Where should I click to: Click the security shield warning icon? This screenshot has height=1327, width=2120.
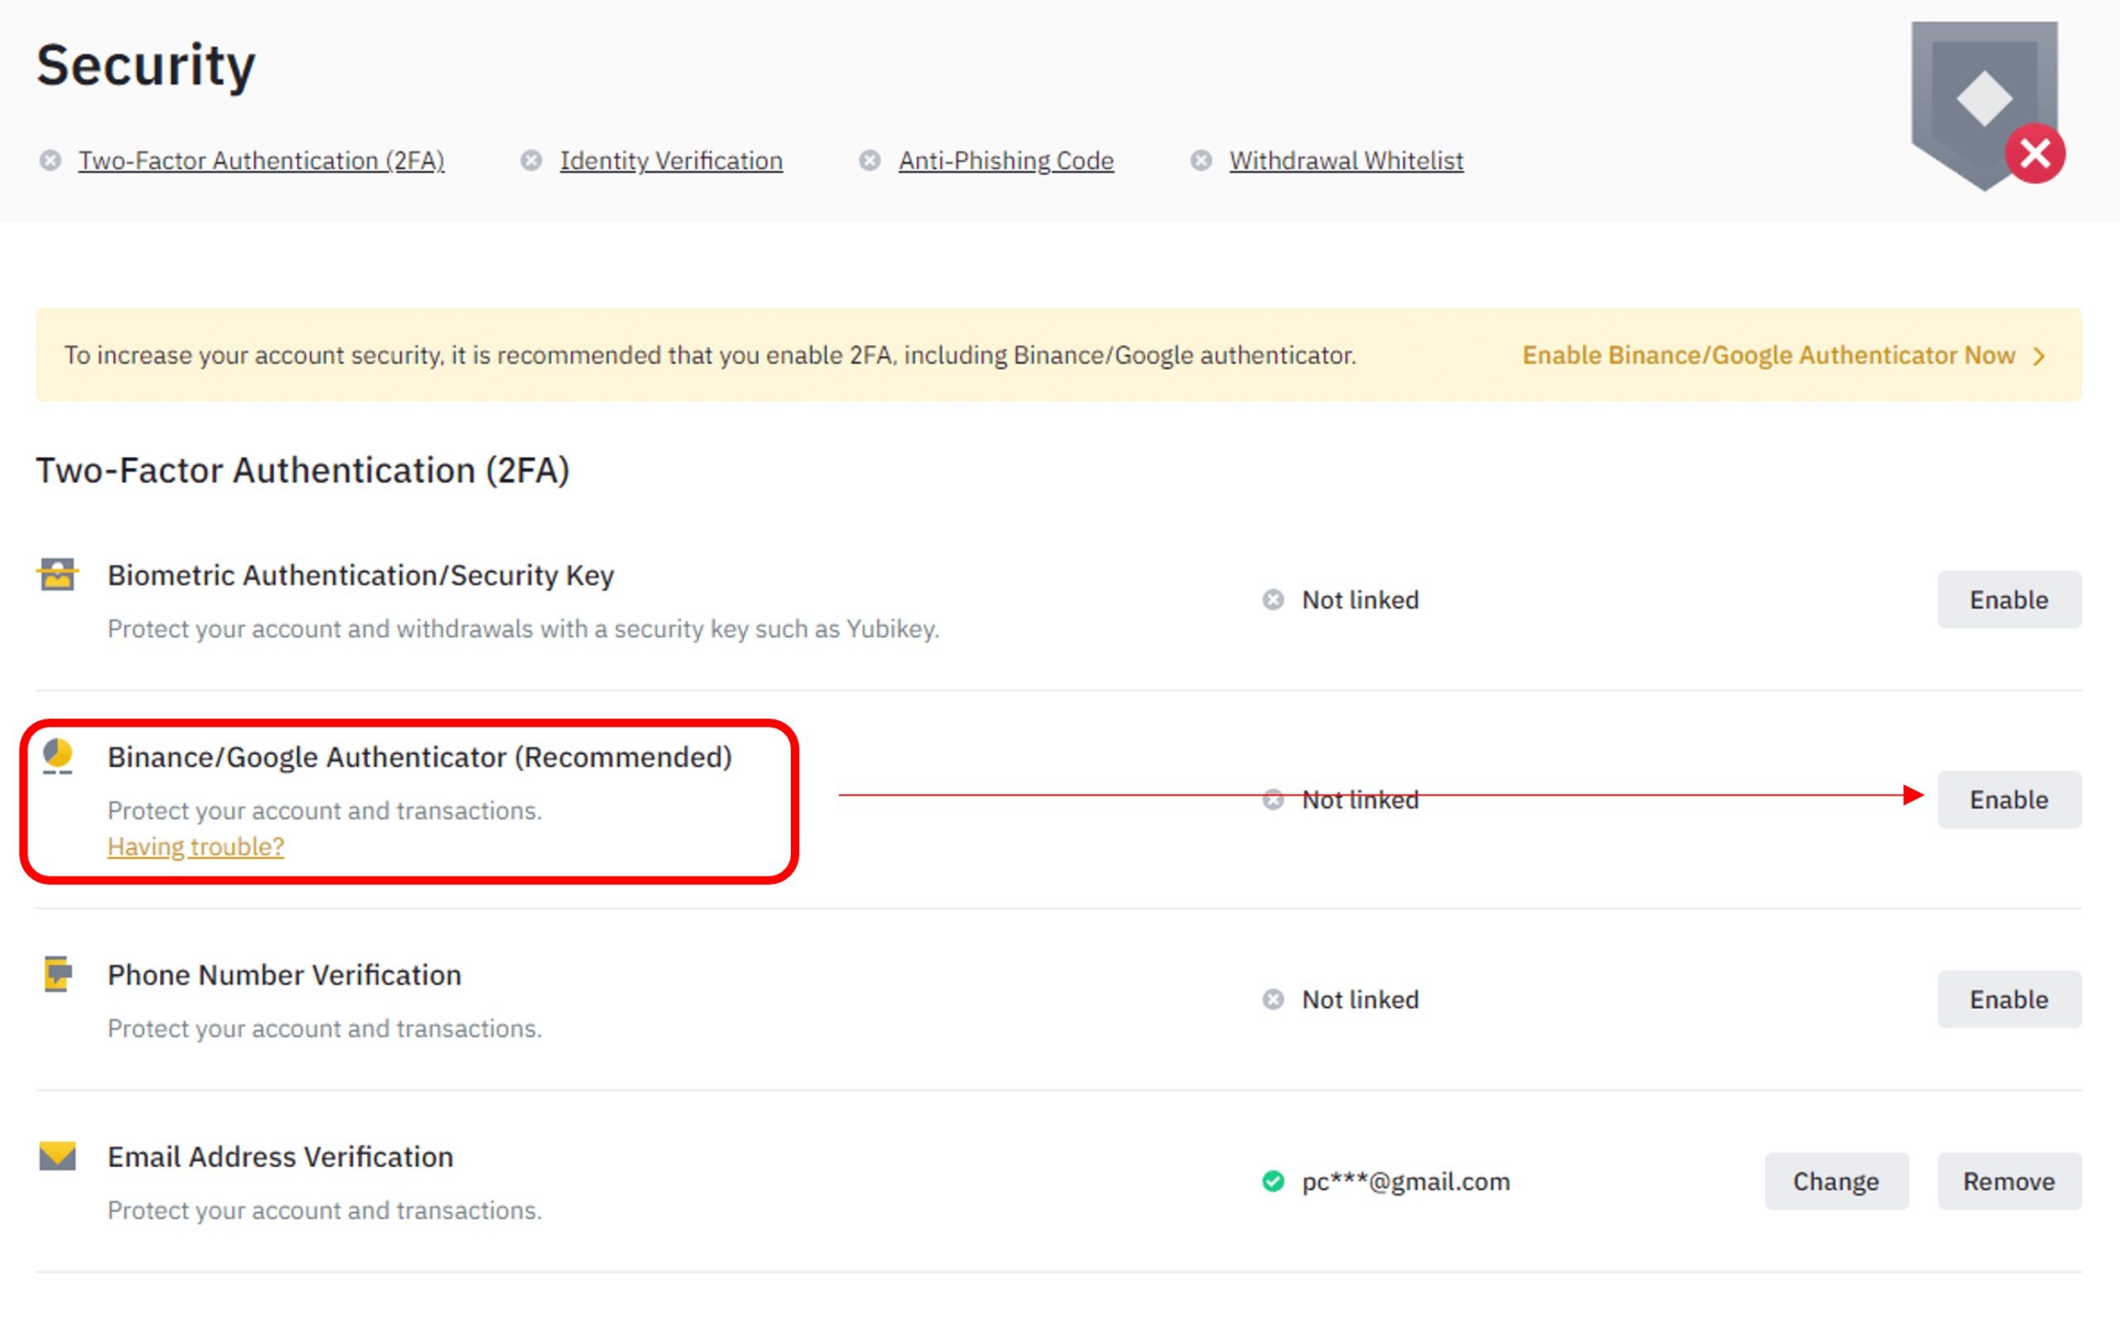point(1987,105)
